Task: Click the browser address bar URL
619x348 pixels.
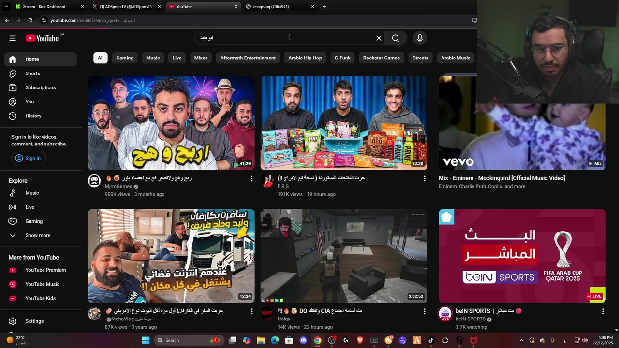Action: pos(92,20)
